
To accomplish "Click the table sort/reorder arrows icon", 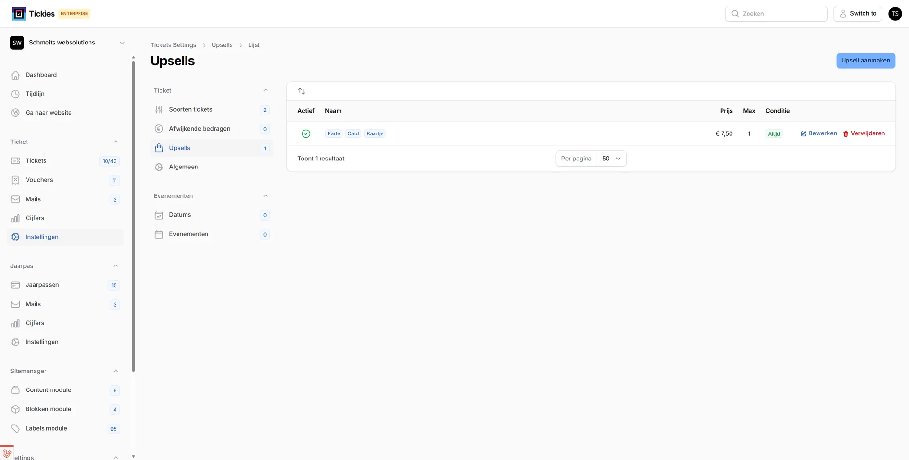I will [x=302, y=91].
